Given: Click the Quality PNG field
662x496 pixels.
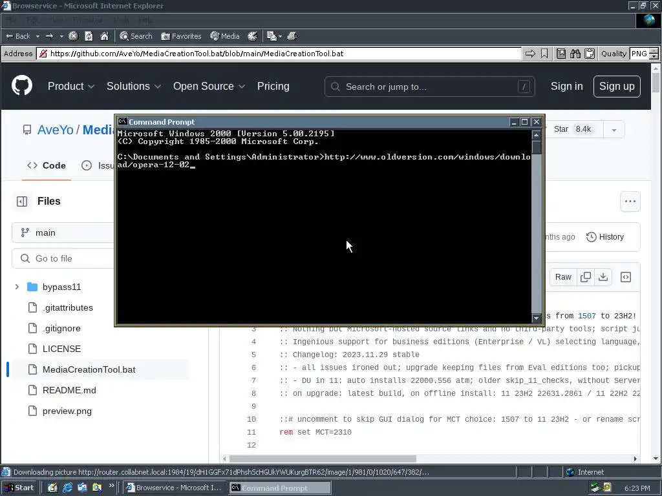Looking at the screenshot, I should [x=639, y=54].
